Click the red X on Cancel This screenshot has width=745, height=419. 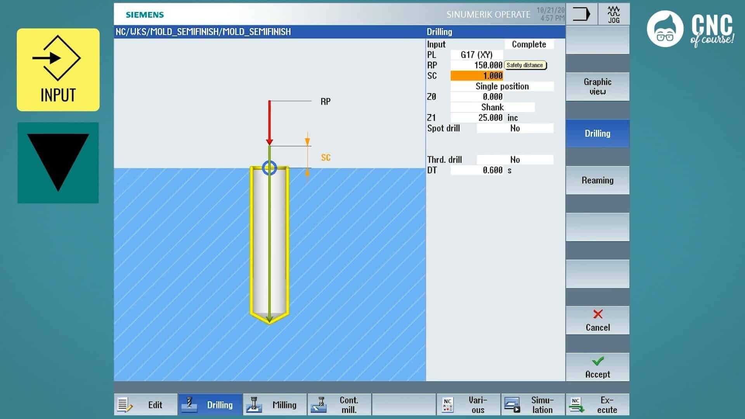pyautogui.click(x=598, y=314)
